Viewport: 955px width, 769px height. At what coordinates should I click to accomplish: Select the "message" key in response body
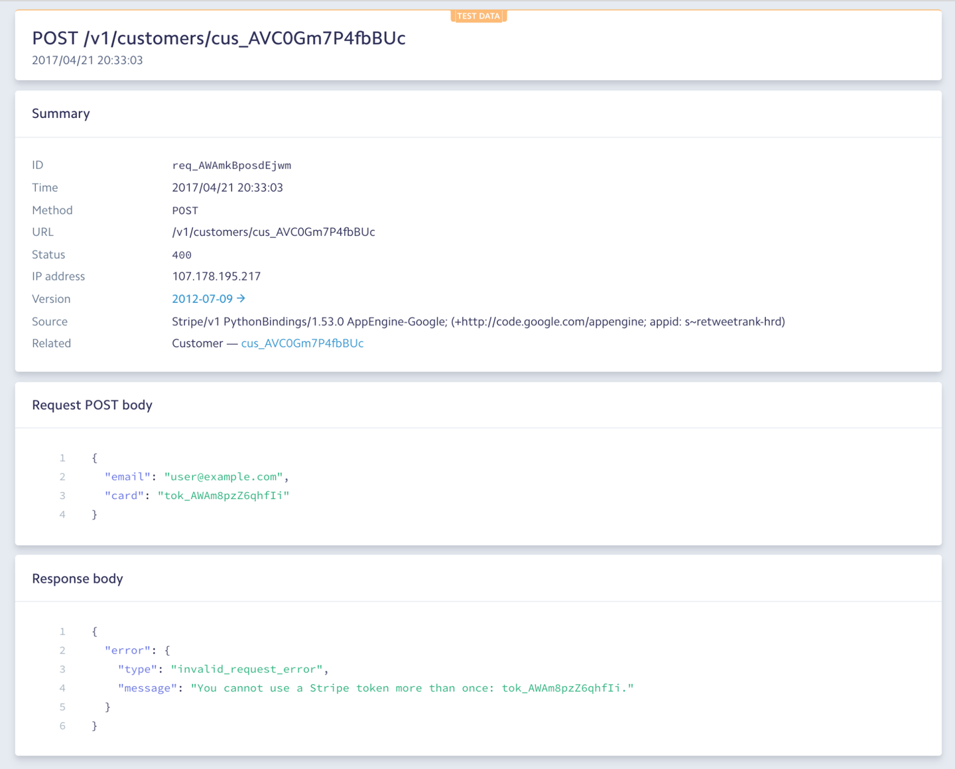click(x=148, y=688)
